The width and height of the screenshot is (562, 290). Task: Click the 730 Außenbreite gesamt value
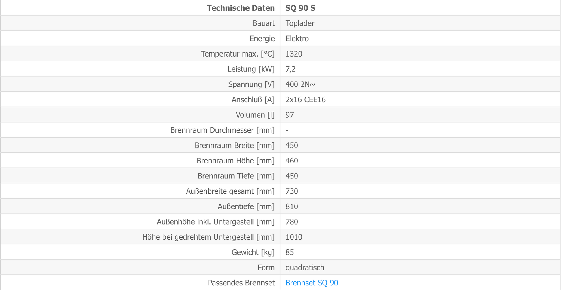click(292, 191)
